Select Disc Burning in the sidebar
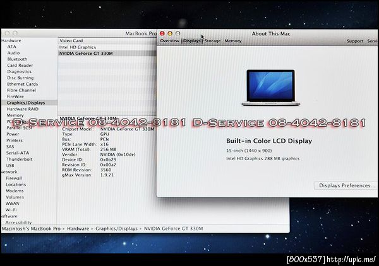The height and width of the screenshot is (266, 379). point(20,78)
